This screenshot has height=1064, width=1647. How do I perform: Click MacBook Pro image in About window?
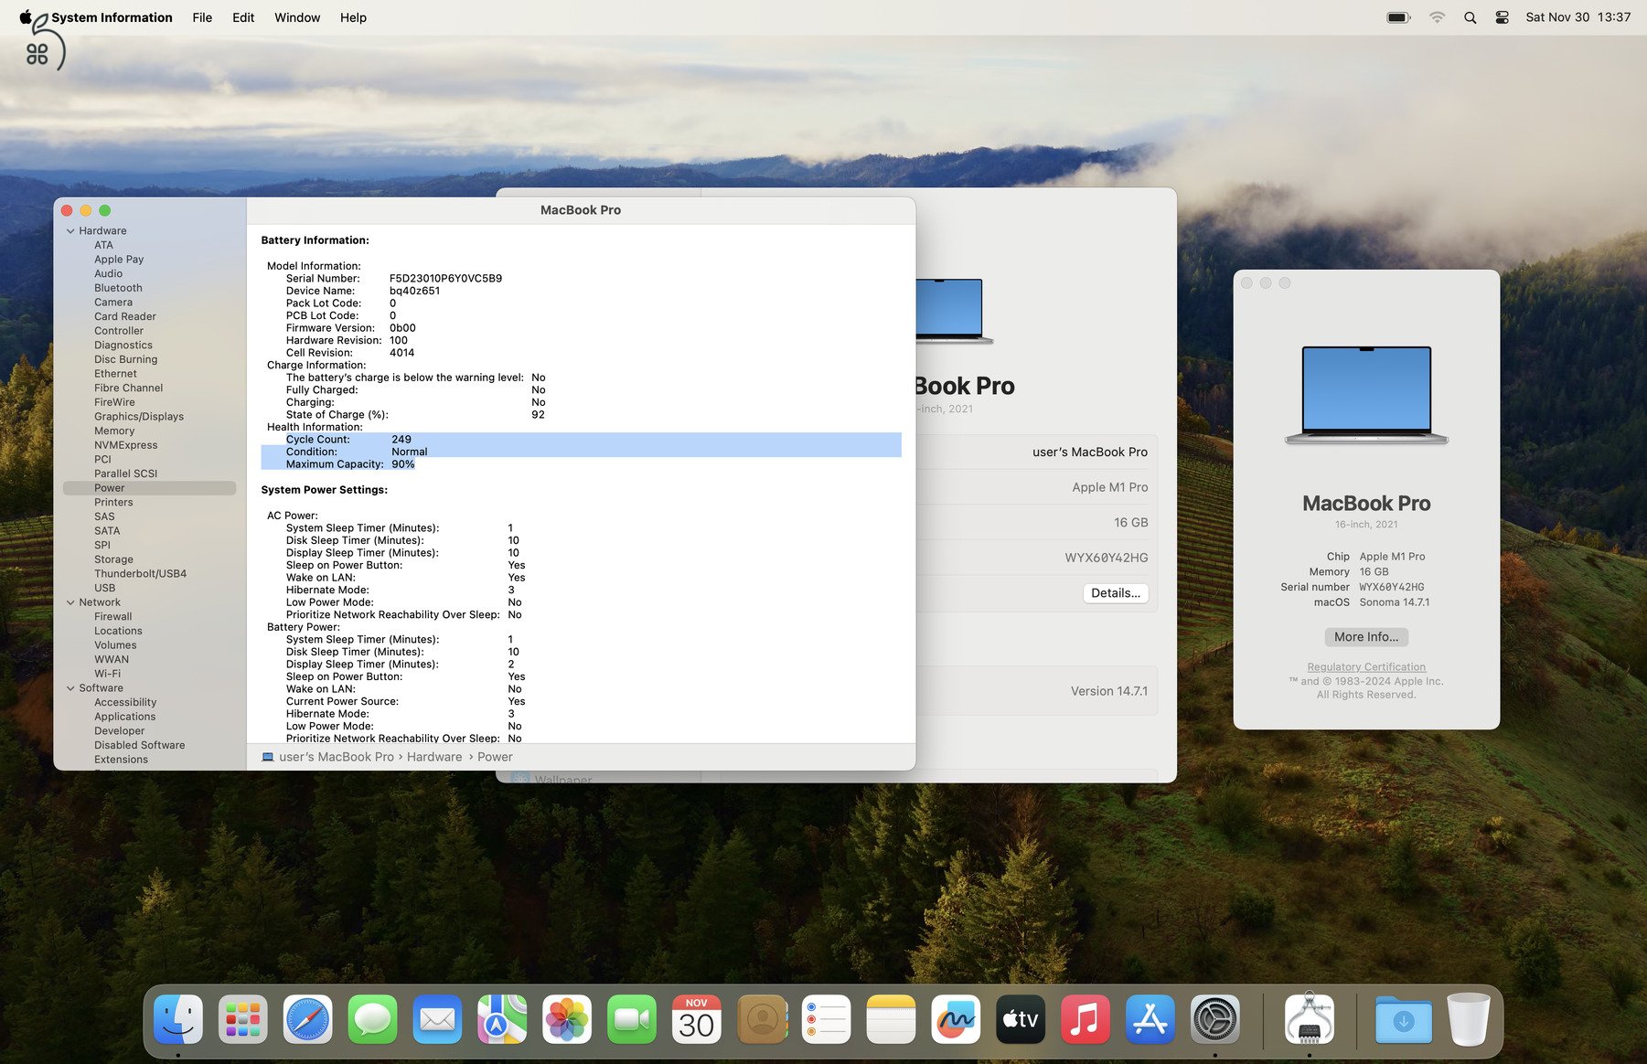(1366, 395)
